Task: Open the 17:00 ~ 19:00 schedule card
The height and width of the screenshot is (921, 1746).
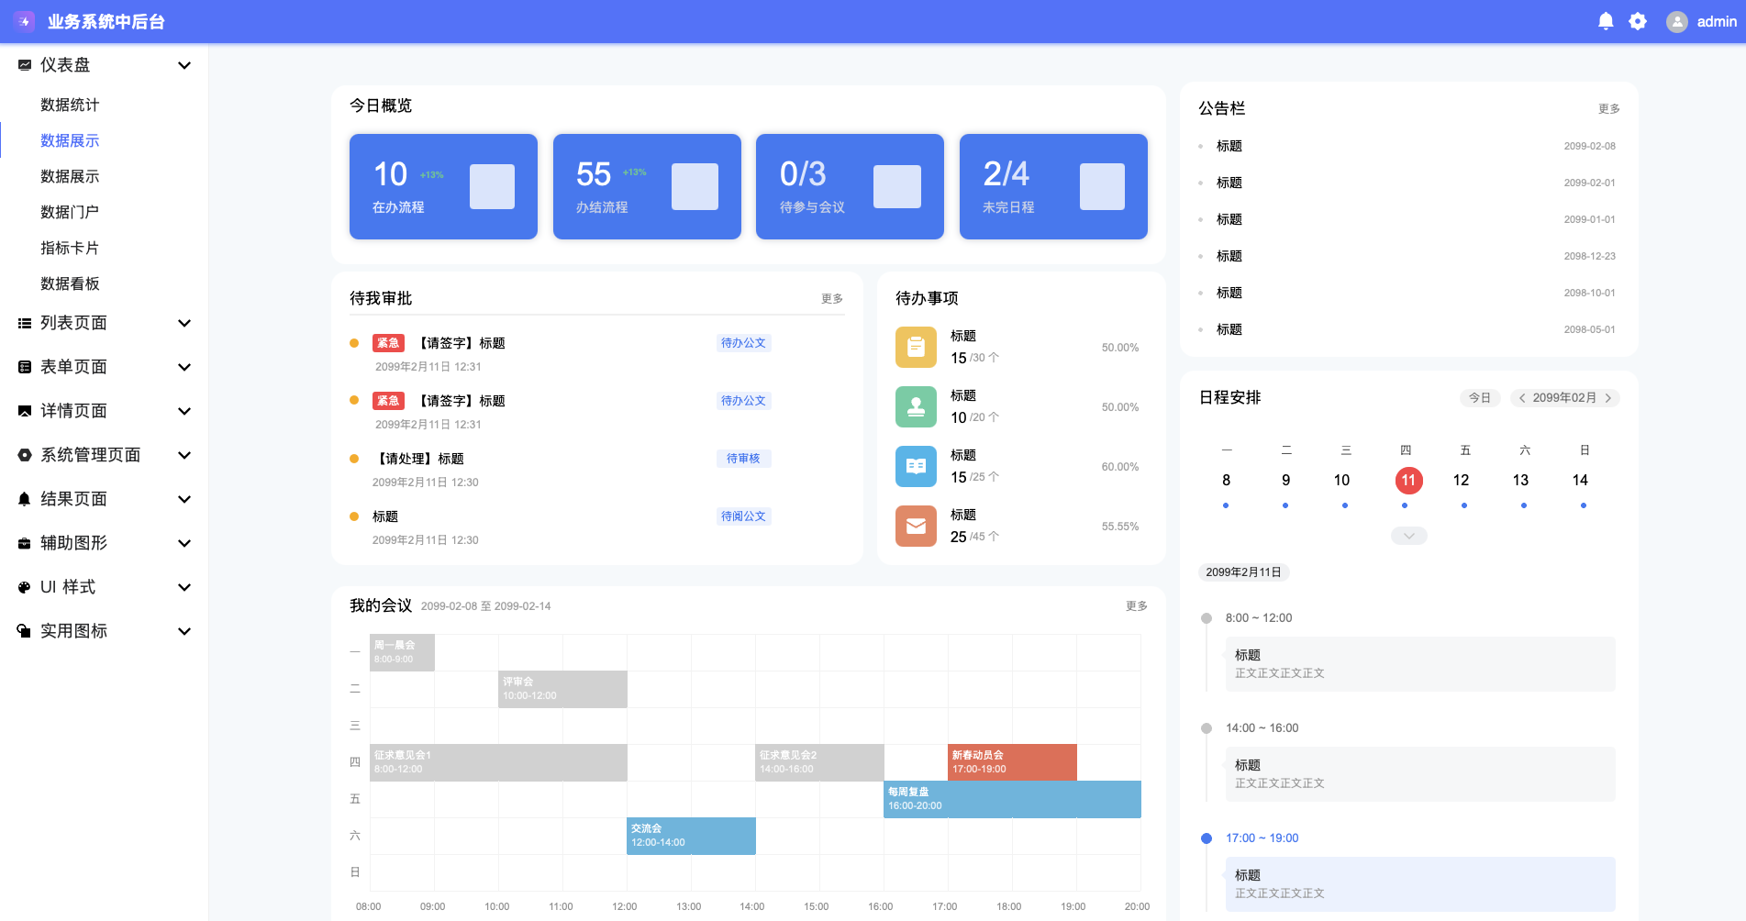Action: coord(1420,883)
